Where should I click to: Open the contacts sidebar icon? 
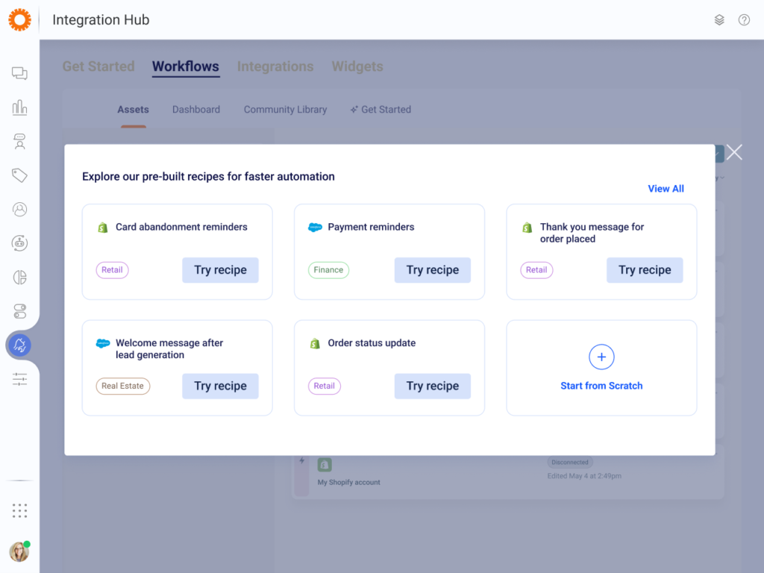coord(19,141)
